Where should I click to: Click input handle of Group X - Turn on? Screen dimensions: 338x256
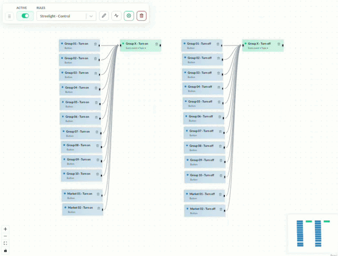click(121, 46)
